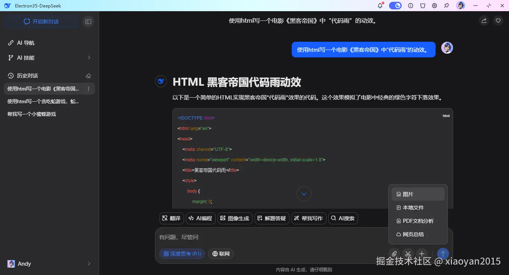This screenshot has height=275, width=509.
Task: Click the pin window icon in the title bar
Action: (446, 6)
